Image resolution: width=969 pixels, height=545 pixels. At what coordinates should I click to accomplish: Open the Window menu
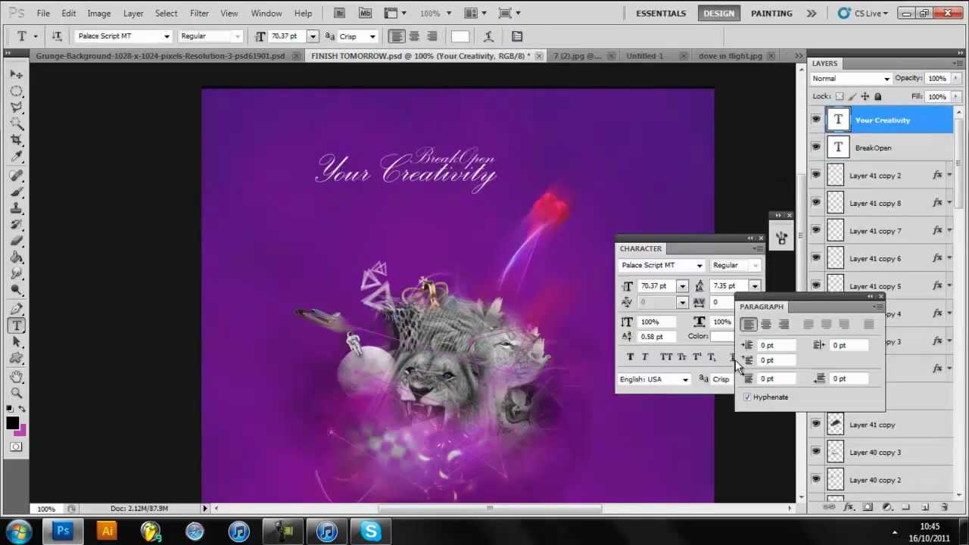coord(266,13)
